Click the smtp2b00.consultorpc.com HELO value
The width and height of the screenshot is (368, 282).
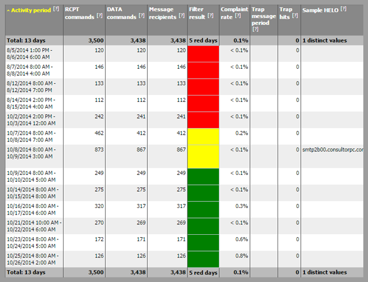coord(332,150)
